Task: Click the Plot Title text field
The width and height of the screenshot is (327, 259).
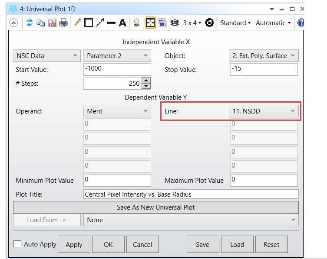Action: pyautogui.click(x=191, y=194)
